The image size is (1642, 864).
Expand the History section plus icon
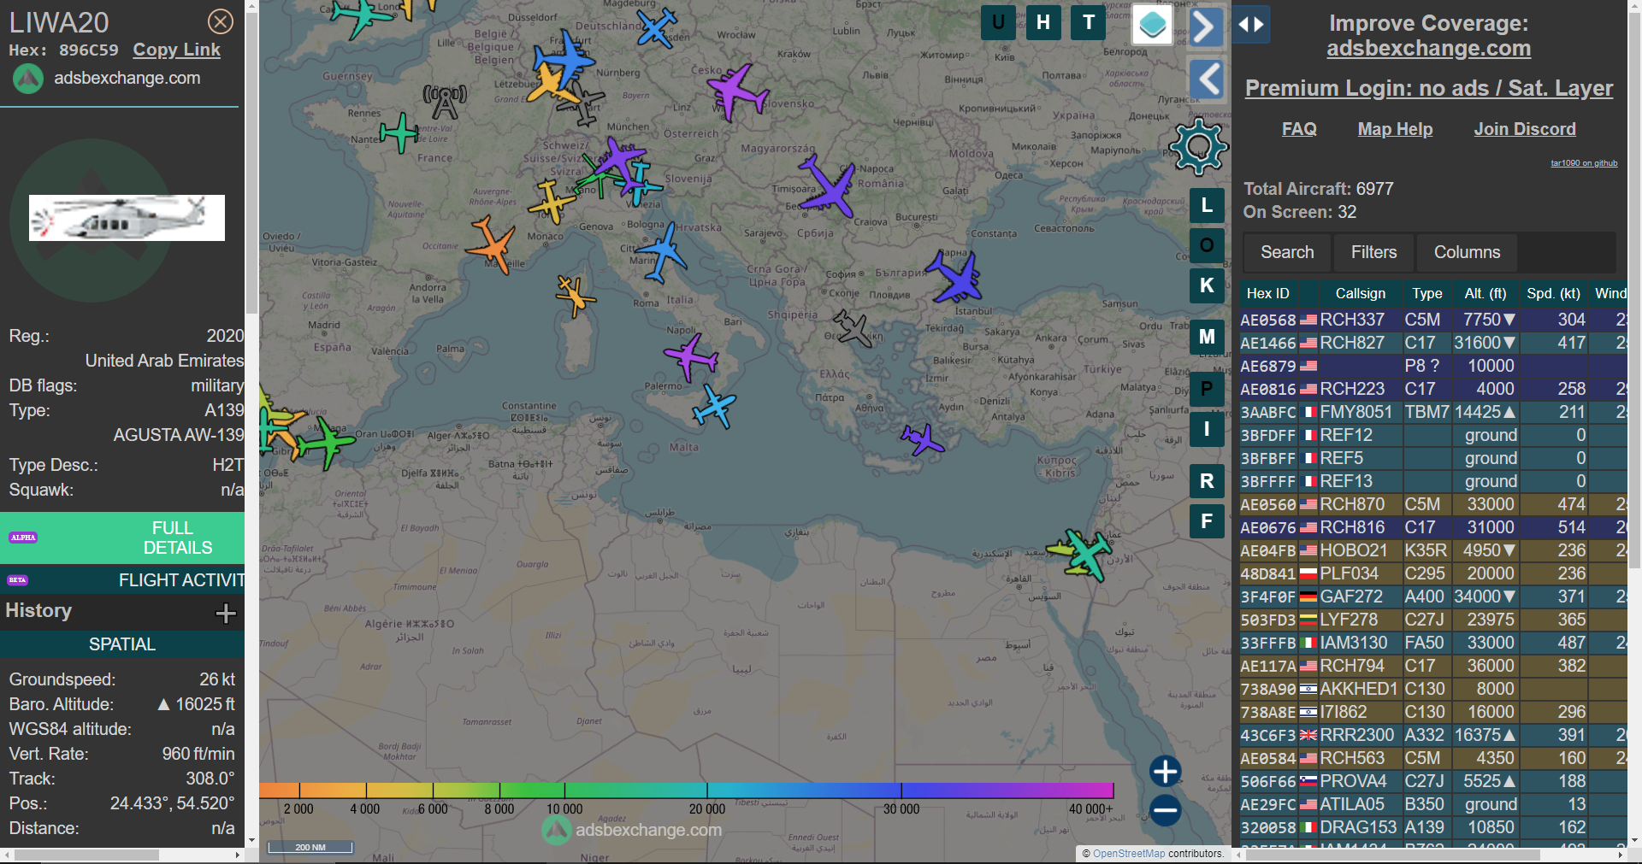[x=226, y=613]
